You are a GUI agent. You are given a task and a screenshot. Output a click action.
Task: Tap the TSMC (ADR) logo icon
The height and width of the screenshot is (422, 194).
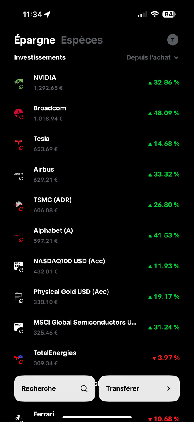tap(19, 205)
